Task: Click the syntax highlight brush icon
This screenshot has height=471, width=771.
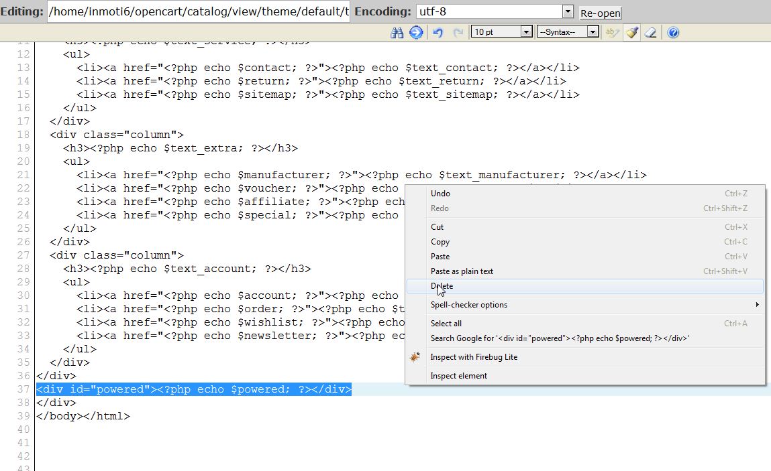Action: 632,32
